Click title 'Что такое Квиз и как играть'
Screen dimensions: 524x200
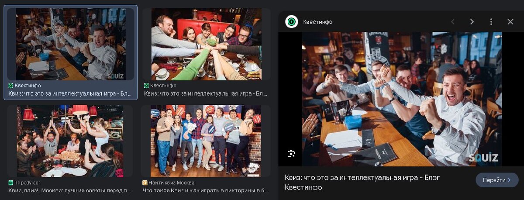205,190
